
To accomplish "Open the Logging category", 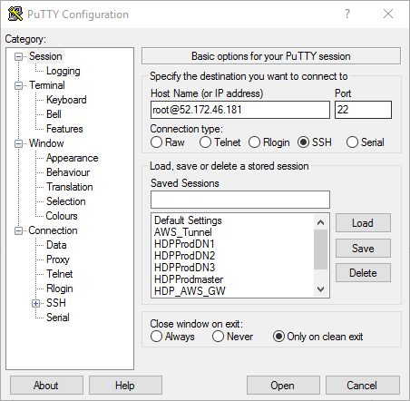I will (x=63, y=71).
